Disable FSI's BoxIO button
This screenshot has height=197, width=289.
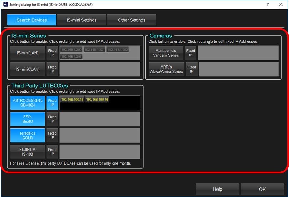point(28,119)
